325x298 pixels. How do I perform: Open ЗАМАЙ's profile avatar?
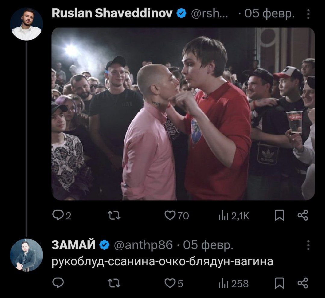click(26, 255)
